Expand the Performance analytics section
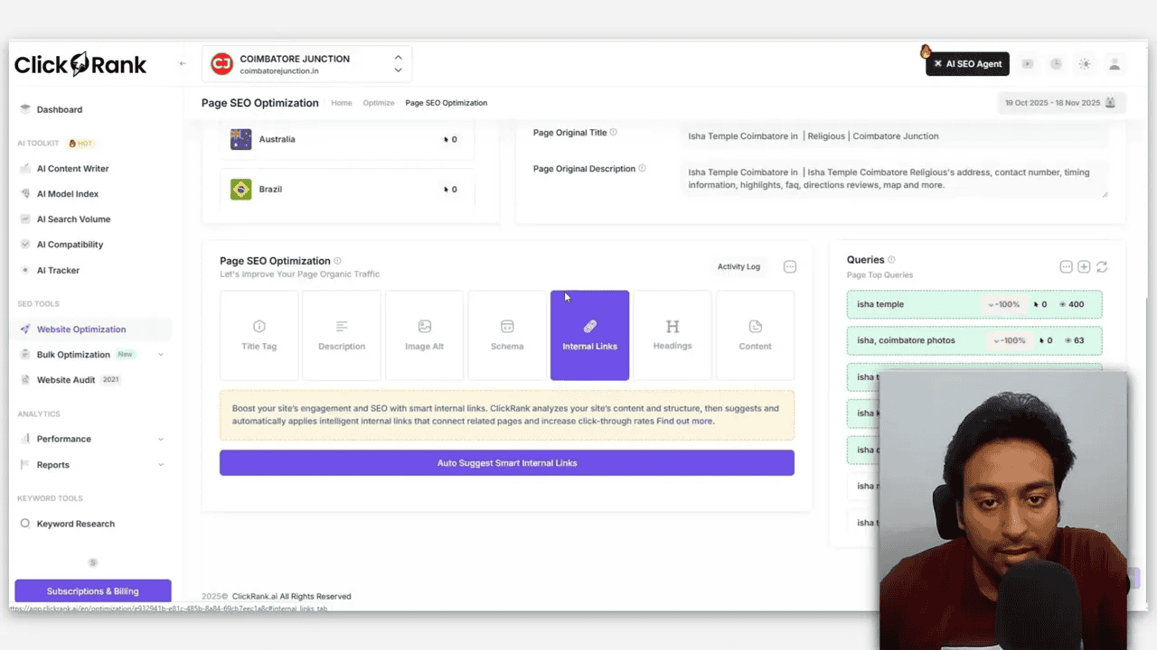Screen dimensions: 1157x650 (x=63, y=439)
